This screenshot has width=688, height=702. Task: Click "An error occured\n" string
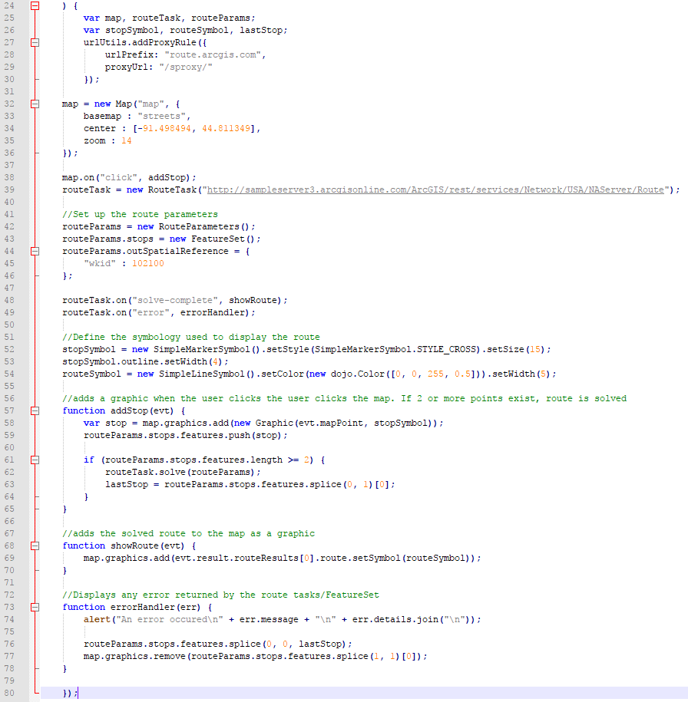pyautogui.click(x=170, y=620)
